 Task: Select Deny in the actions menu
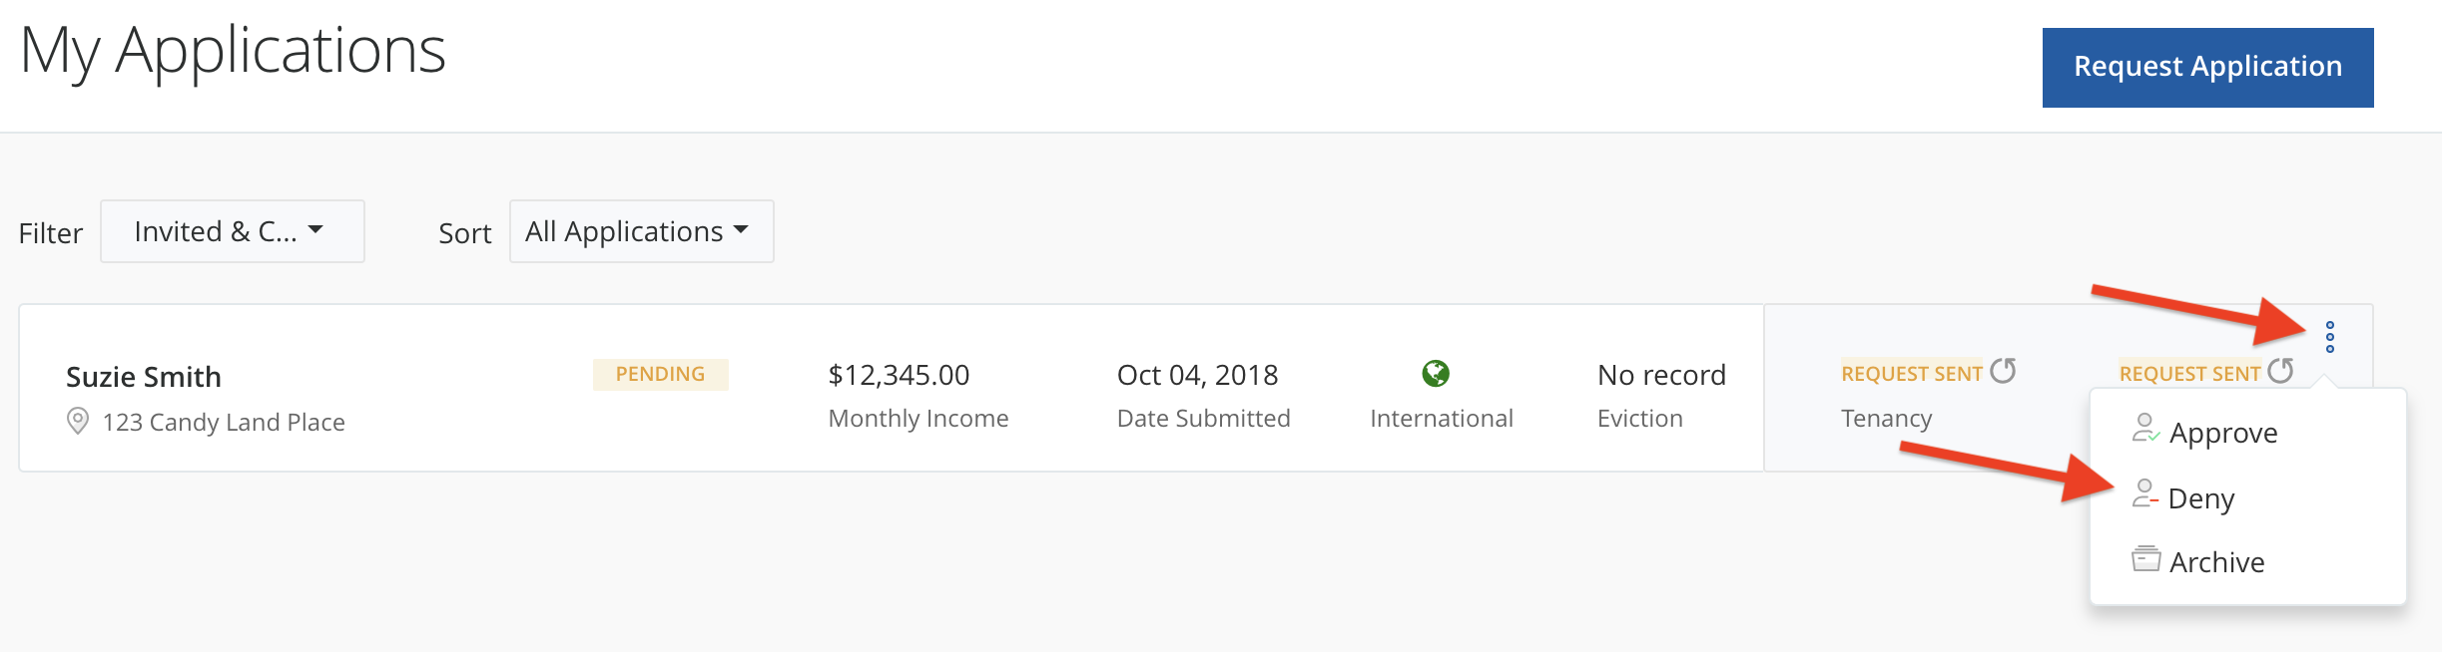tap(2200, 498)
